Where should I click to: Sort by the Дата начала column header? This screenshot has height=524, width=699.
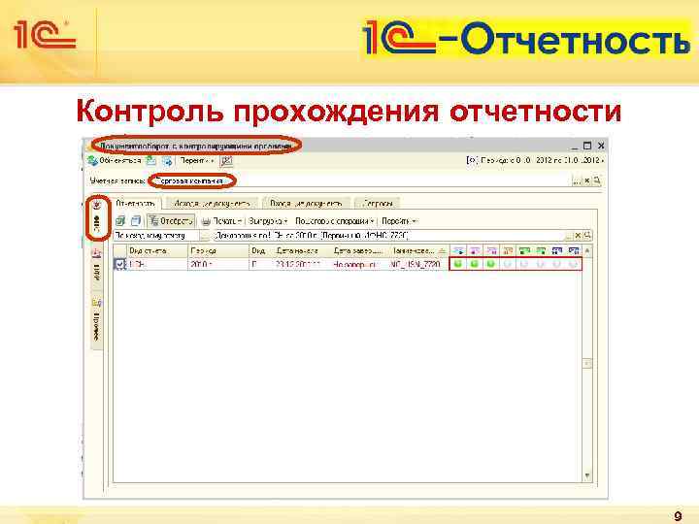point(301,251)
